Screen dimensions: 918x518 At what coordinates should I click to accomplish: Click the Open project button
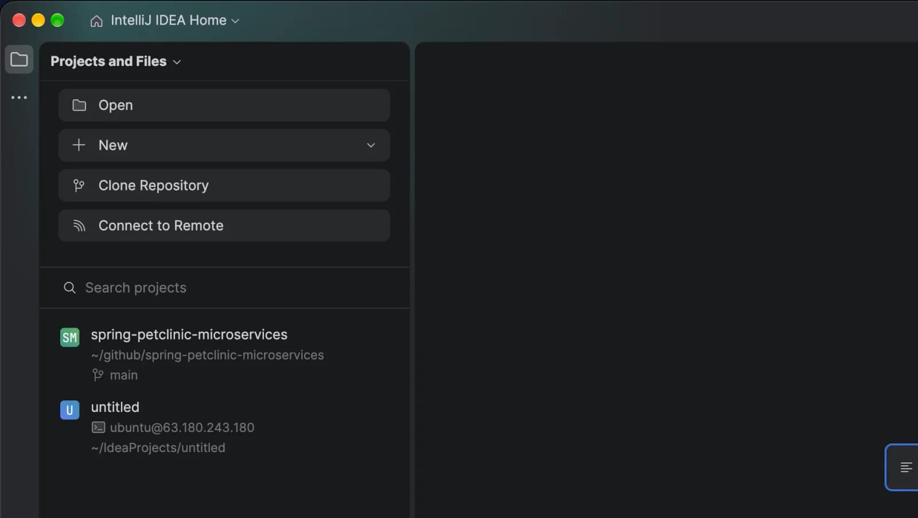coord(224,105)
